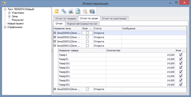Viewport: 191px width, 97px height.
Task: Open the chart report document icon
Action: [x=78, y=11]
